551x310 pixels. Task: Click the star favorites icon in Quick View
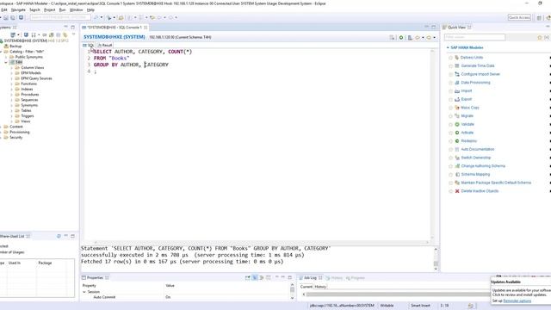540,37
